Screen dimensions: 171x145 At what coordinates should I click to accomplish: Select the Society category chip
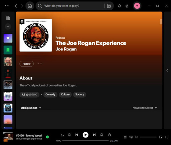tap(80, 94)
